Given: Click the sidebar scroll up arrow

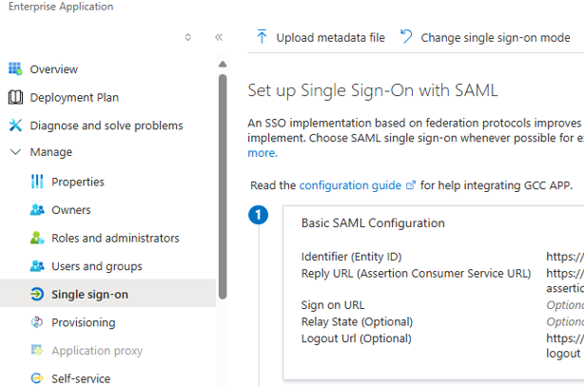Looking at the screenshot, I should 223,65.
